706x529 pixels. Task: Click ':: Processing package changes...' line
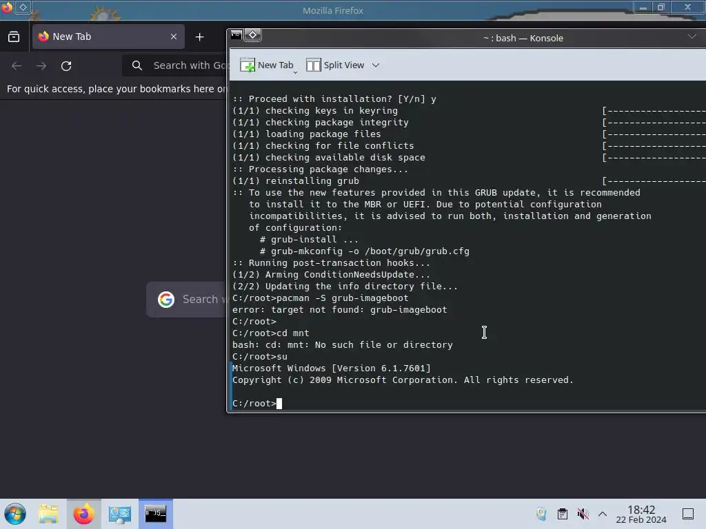(x=320, y=169)
